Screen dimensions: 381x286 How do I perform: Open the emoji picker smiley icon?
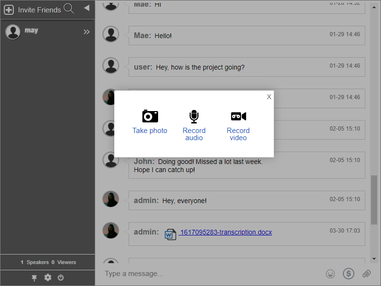coord(330,274)
